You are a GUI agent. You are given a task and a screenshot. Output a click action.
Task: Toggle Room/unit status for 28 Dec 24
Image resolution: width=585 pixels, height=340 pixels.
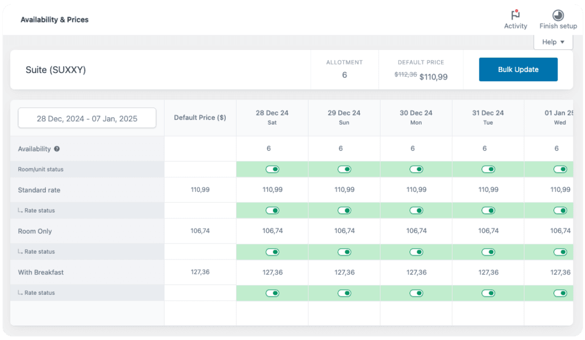click(273, 170)
